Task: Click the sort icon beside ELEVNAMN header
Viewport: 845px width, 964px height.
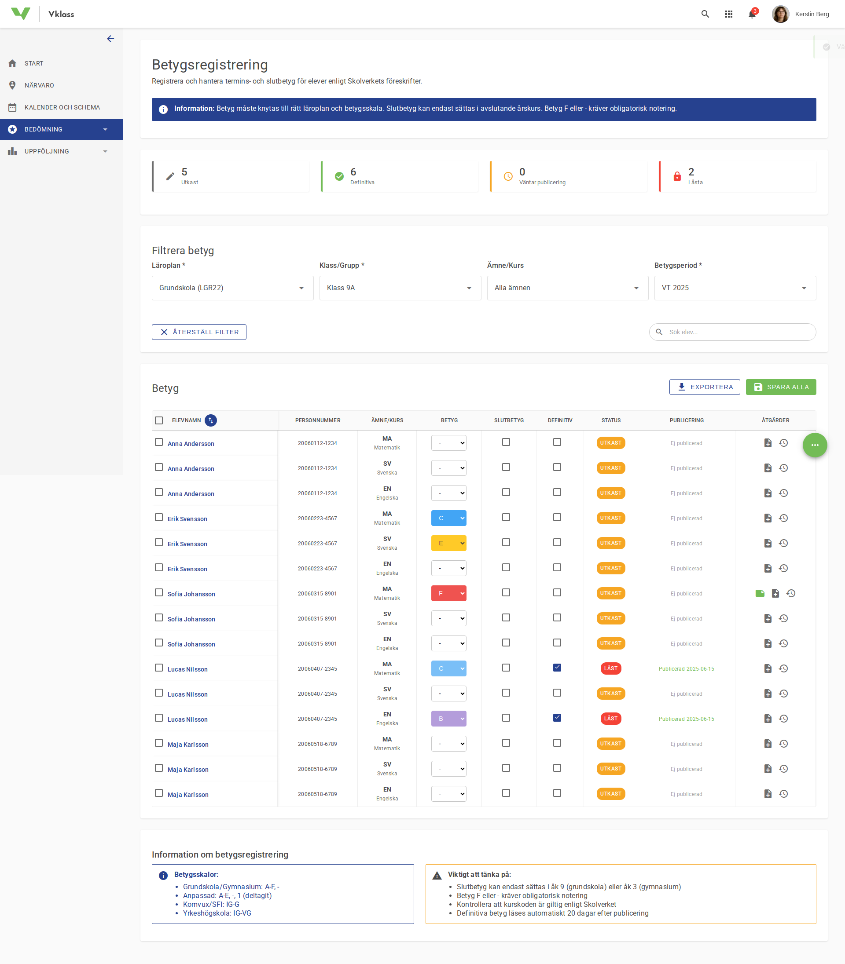Action: coord(211,420)
